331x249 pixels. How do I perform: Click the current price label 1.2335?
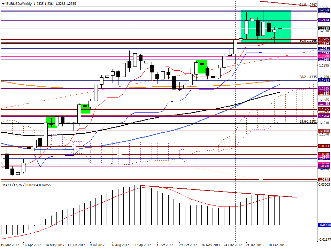324,28
